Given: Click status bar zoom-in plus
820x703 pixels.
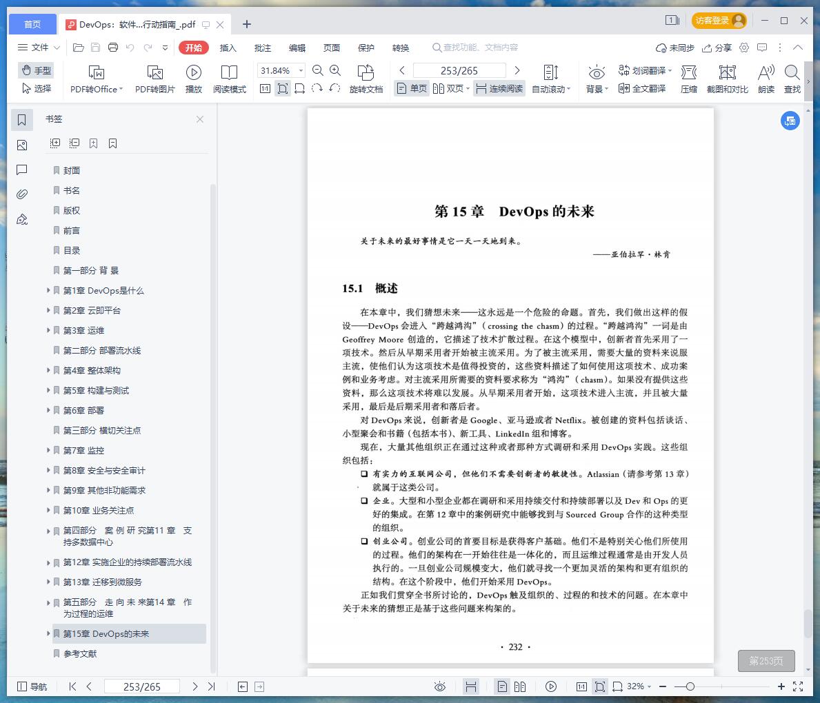Looking at the screenshot, I should pyautogui.click(x=781, y=686).
